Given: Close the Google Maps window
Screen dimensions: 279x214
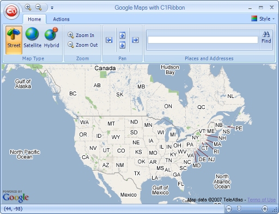Looking at the screenshot, I should pyautogui.click(x=272, y=8).
